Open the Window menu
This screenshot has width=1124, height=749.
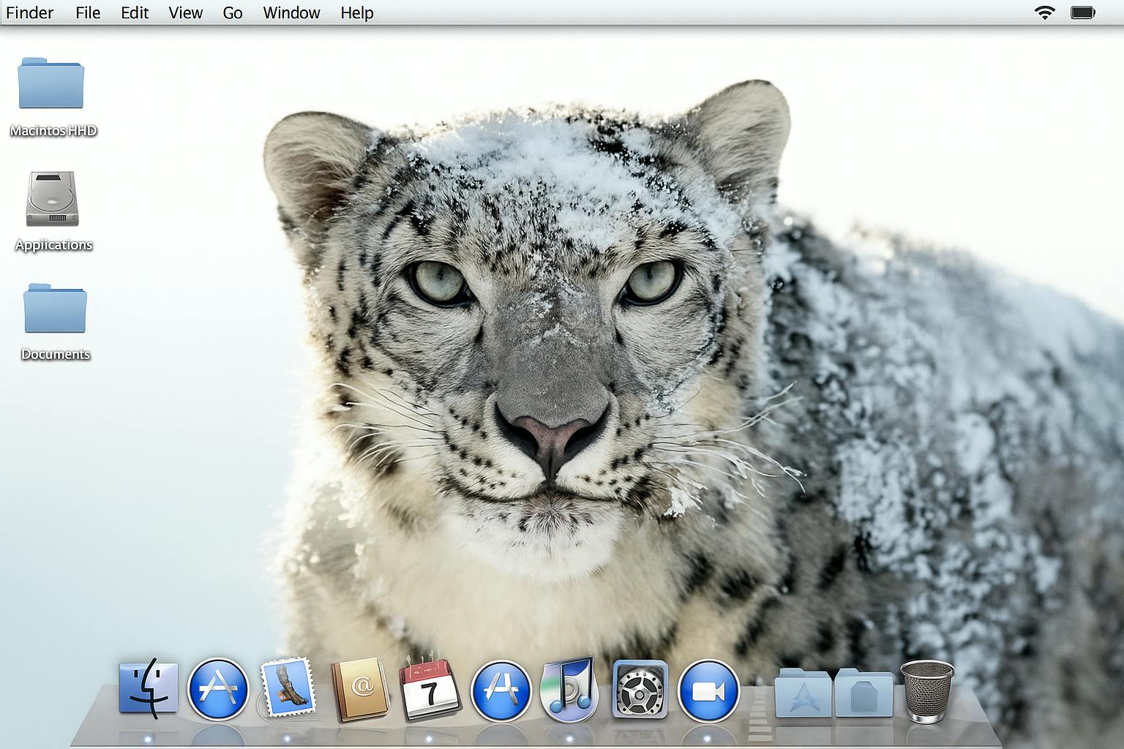[291, 12]
